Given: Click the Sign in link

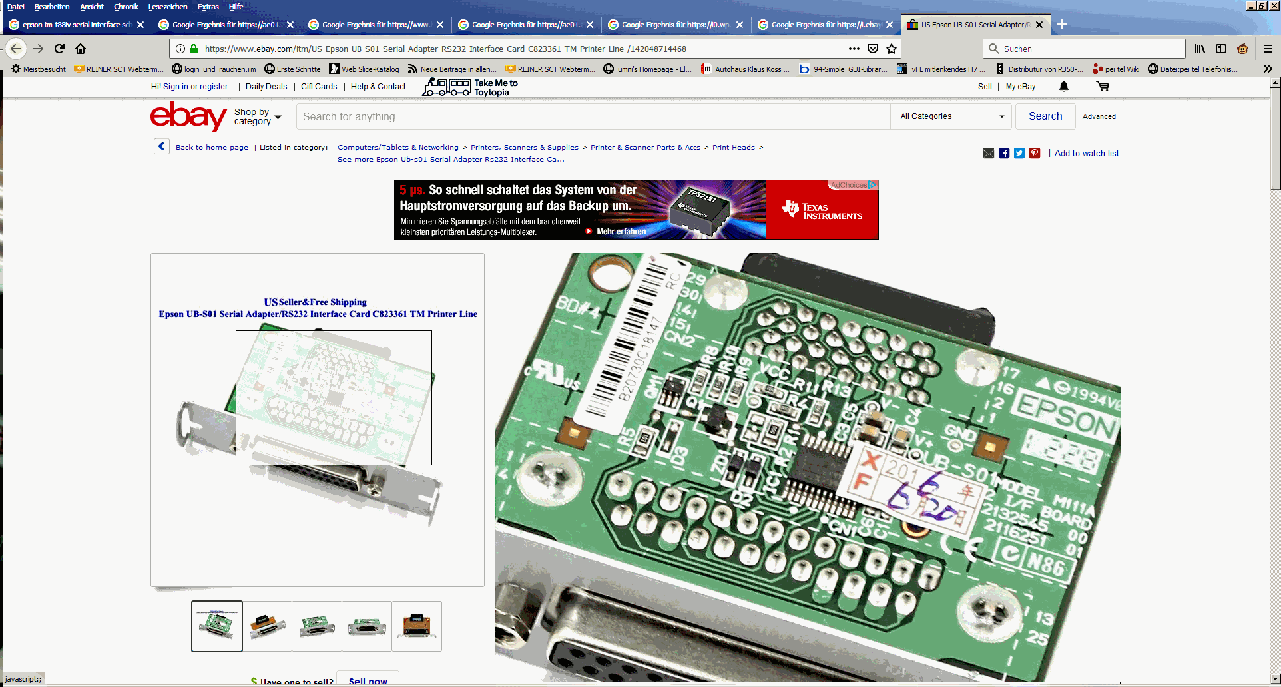Looking at the screenshot, I should pos(176,87).
